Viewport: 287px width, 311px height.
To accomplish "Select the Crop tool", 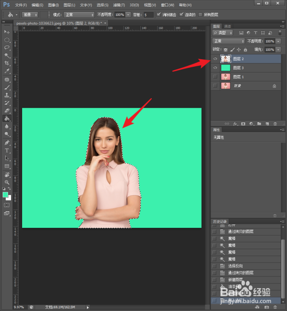I will (x=7, y=63).
